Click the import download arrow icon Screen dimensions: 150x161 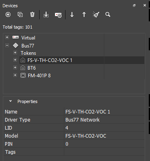coord(46,14)
